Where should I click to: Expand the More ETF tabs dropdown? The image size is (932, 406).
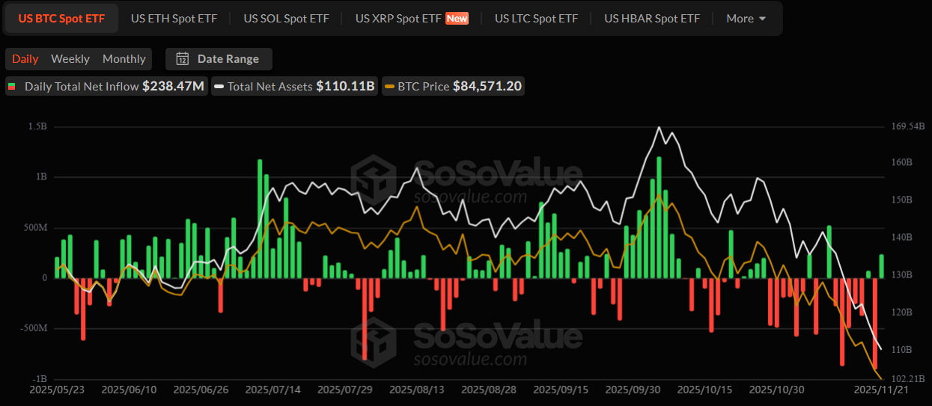tap(746, 18)
